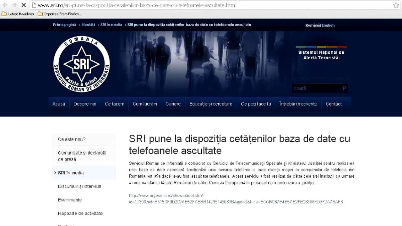
Task: Click the bookmark star in address bar
Action: [x=396, y=5]
